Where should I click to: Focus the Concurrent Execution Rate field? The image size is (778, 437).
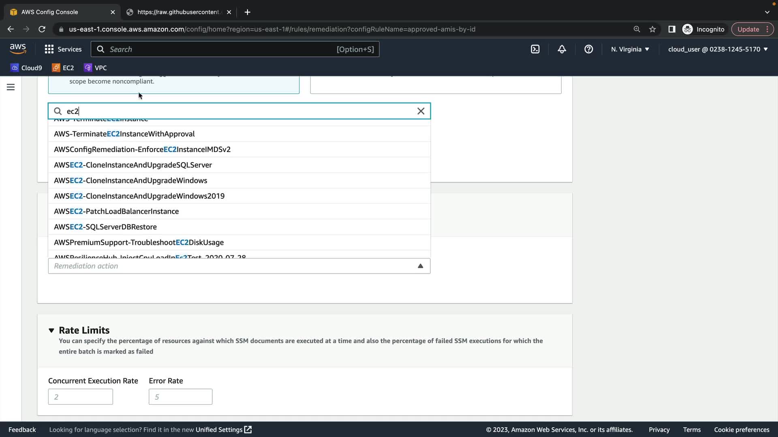tap(80, 397)
